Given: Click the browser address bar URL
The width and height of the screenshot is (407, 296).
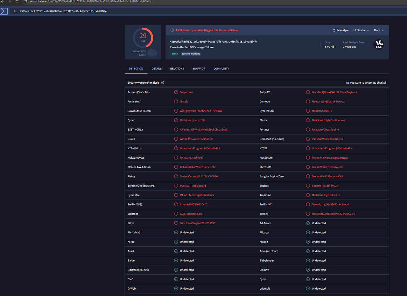Looking at the screenshot, I should [90, 1].
